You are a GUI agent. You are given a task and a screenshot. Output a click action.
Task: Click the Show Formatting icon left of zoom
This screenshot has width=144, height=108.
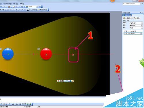[x=22, y=7]
